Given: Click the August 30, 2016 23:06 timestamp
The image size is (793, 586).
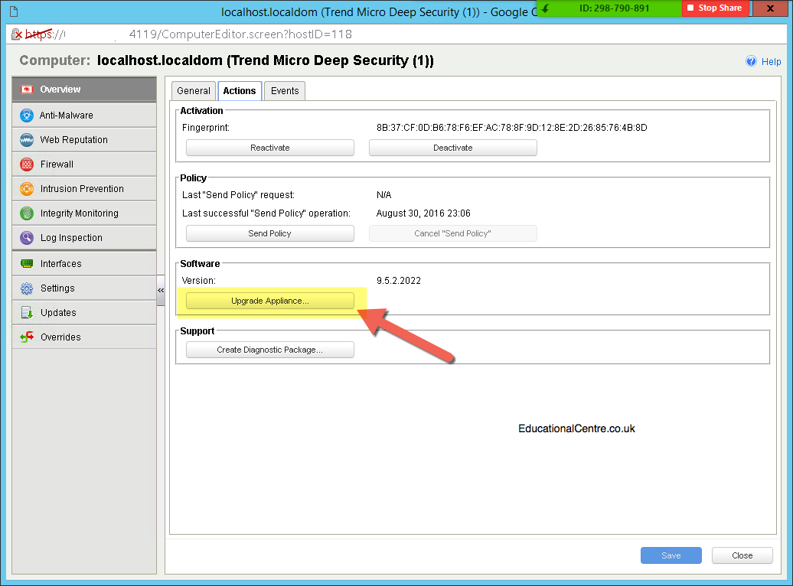Looking at the screenshot, I should (x=423, y=213).
